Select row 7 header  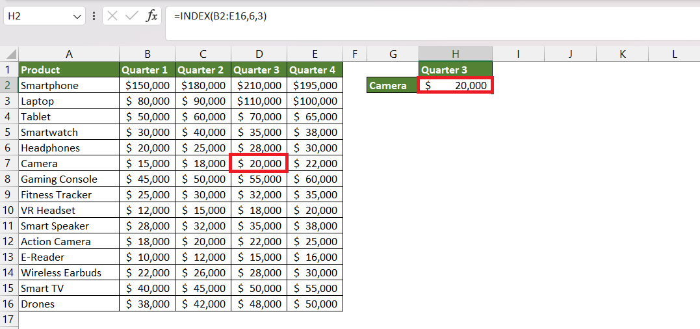pos(9,163)
